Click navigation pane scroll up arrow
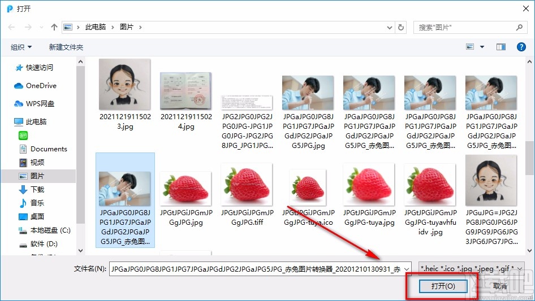This screenshot has height=301, width=535. tap(80, 62)
